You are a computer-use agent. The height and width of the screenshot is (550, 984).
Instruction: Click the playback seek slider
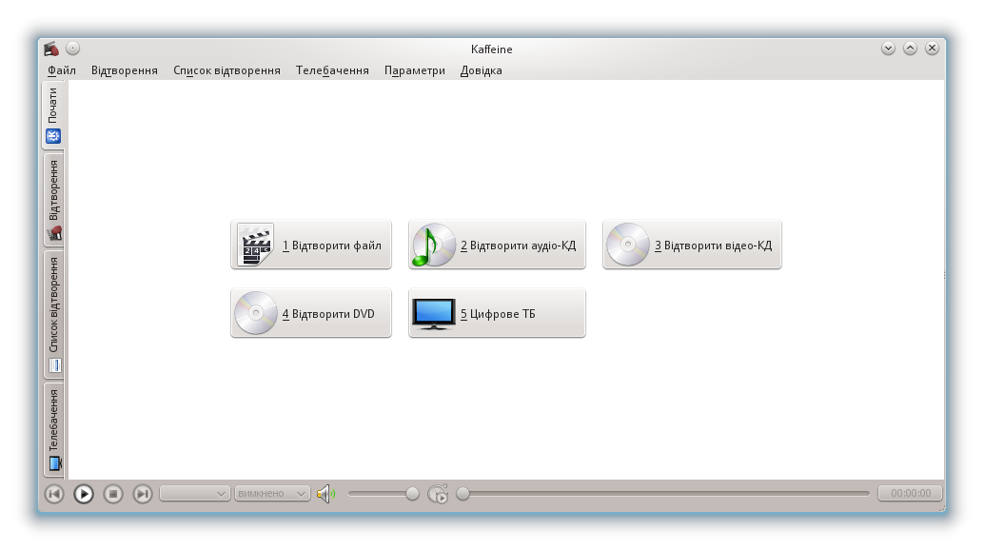click(663, 494)
